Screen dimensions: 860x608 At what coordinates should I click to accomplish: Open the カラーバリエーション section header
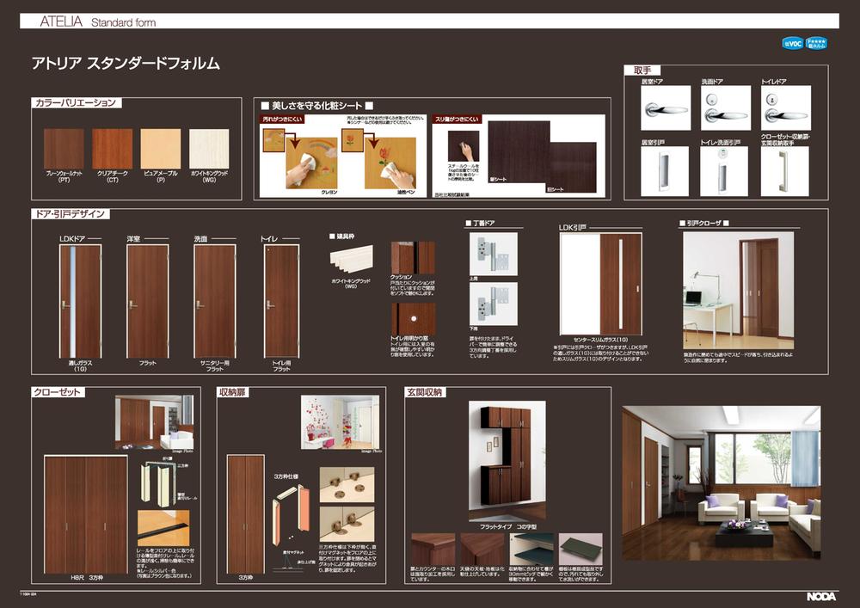(74, 103)
